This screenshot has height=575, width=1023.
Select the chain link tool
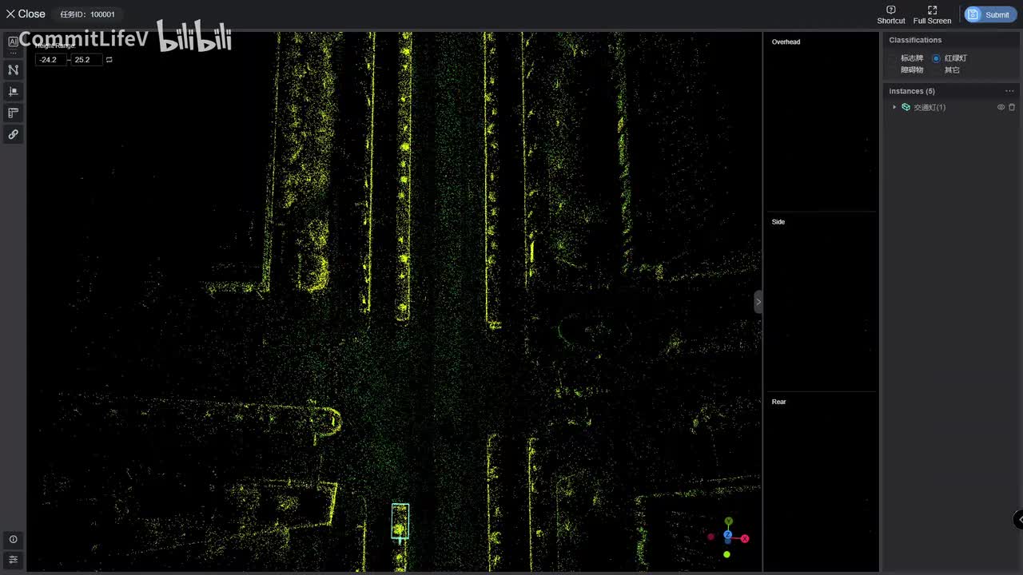[13, 134]
